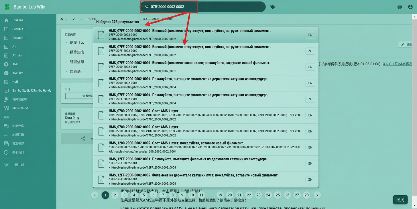
Task: Open the language globe menu
Action: [x=400, y=7]
